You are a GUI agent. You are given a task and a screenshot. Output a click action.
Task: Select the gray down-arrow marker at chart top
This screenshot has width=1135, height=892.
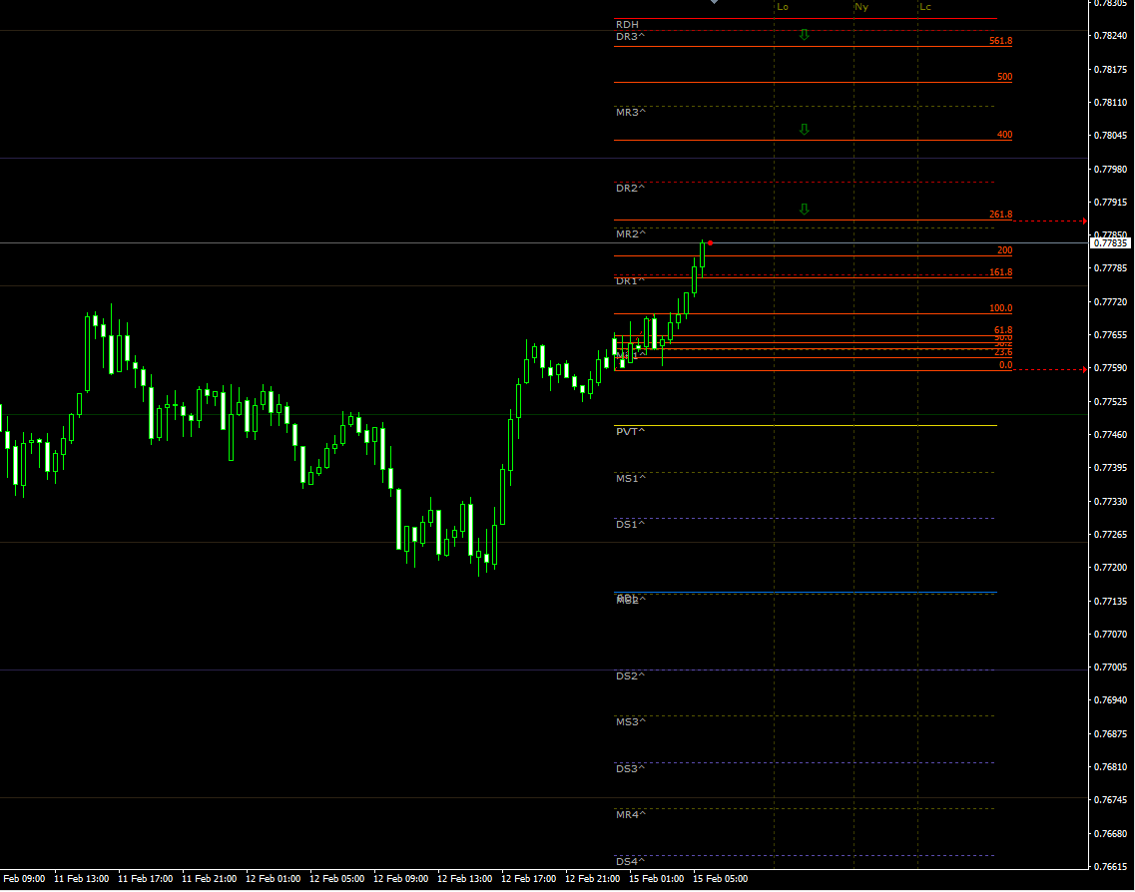713,3
